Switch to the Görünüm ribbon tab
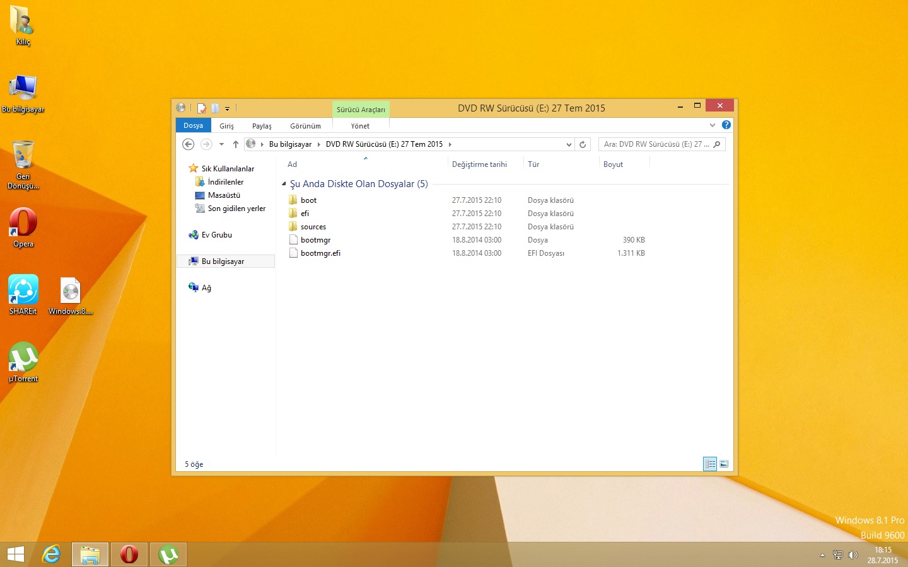Image resolution: width=908 pixels, height=567 pixels. [305, 126]
